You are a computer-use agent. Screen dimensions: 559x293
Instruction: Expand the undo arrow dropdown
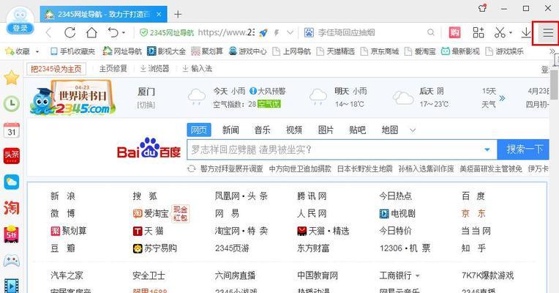click(124, 33)
